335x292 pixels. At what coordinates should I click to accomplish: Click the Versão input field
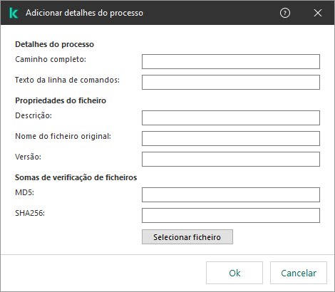coord(231,159)
